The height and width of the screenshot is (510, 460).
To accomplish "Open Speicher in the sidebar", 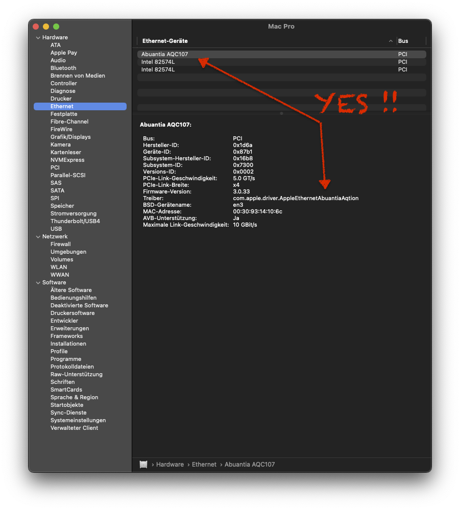I will click(x=62, y=206).
